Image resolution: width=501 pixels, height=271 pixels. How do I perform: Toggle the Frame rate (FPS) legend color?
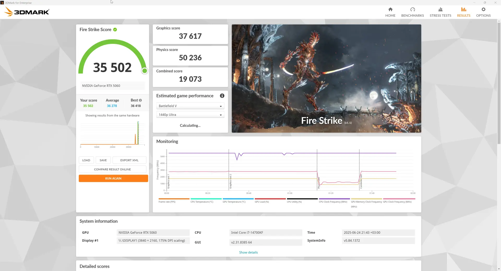(174, 199)
